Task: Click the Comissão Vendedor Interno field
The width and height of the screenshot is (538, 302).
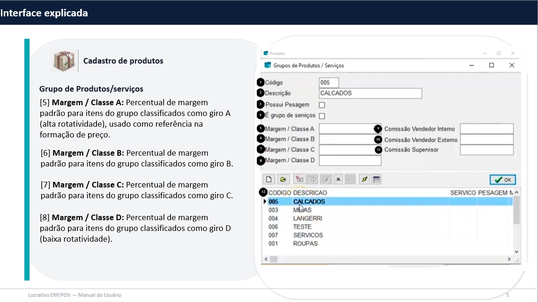Action: pos(486,129)
